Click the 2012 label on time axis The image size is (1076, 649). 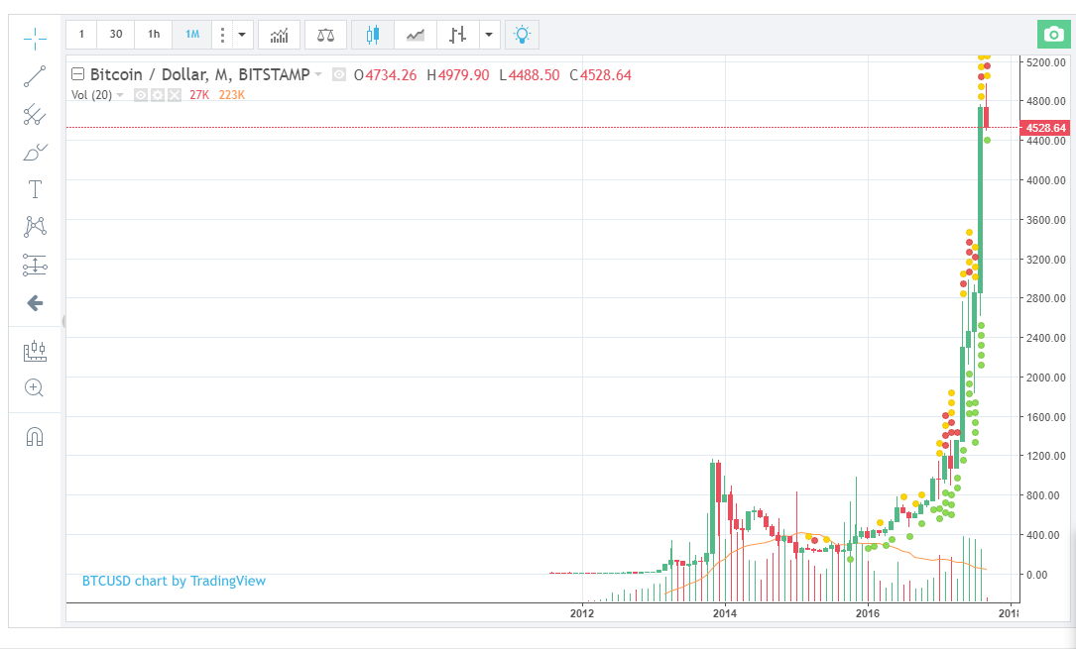click(x=582, y=613)
